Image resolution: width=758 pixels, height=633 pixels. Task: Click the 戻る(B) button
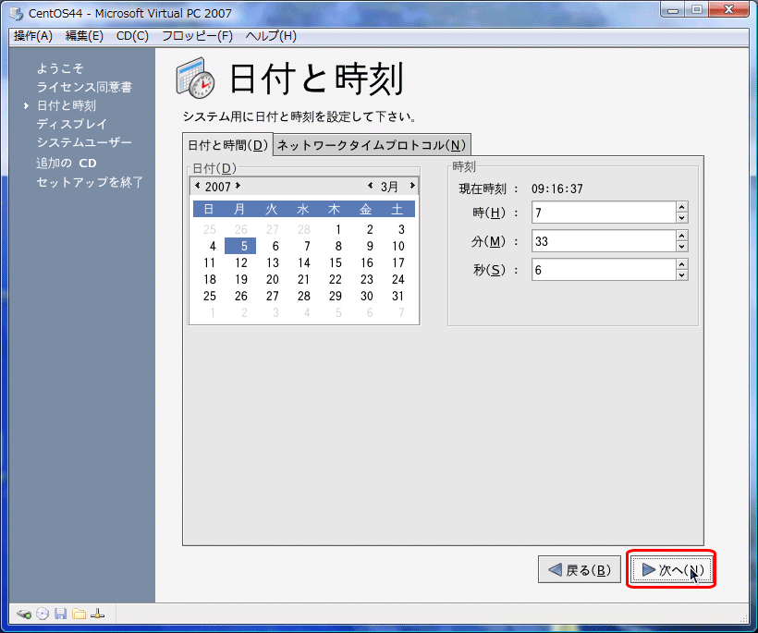(580, 569)
